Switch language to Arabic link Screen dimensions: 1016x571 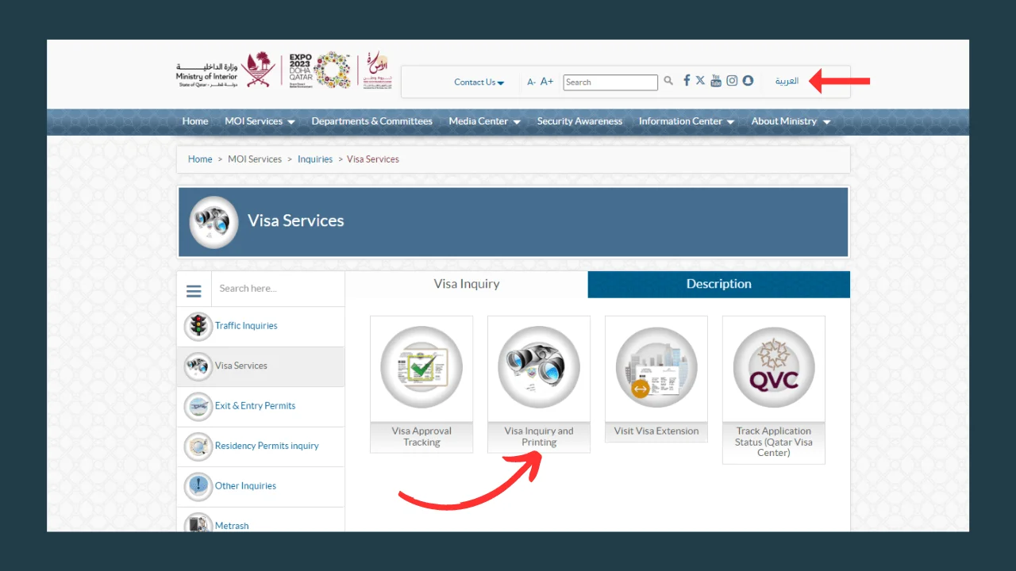[787, 82]
